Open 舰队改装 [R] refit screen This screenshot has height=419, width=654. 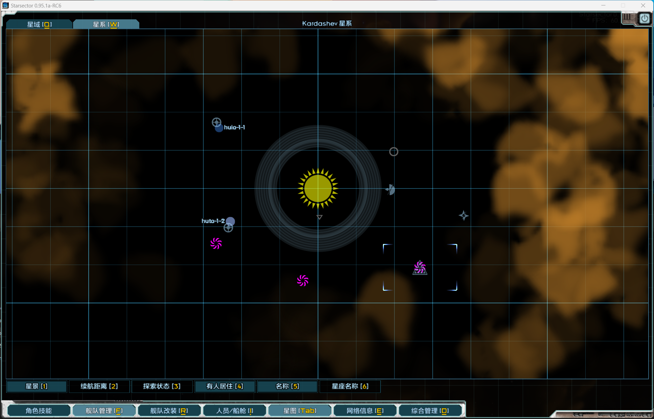coord(169,411)
